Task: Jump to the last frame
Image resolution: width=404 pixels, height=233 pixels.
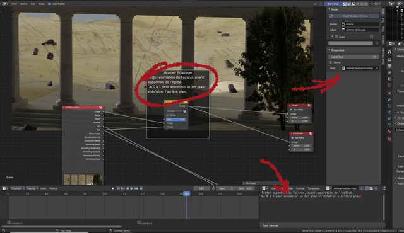Action: [141, 188]
